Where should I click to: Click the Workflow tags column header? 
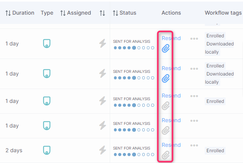click(x=223, y=13)
